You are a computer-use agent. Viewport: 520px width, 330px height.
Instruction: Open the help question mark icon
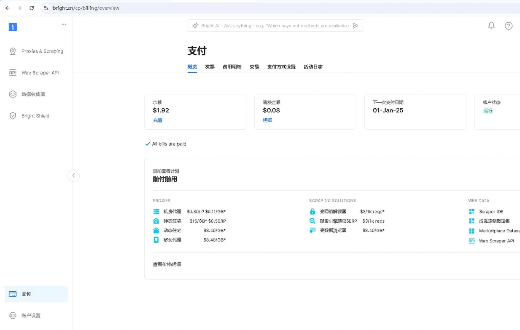pos(509,26)
